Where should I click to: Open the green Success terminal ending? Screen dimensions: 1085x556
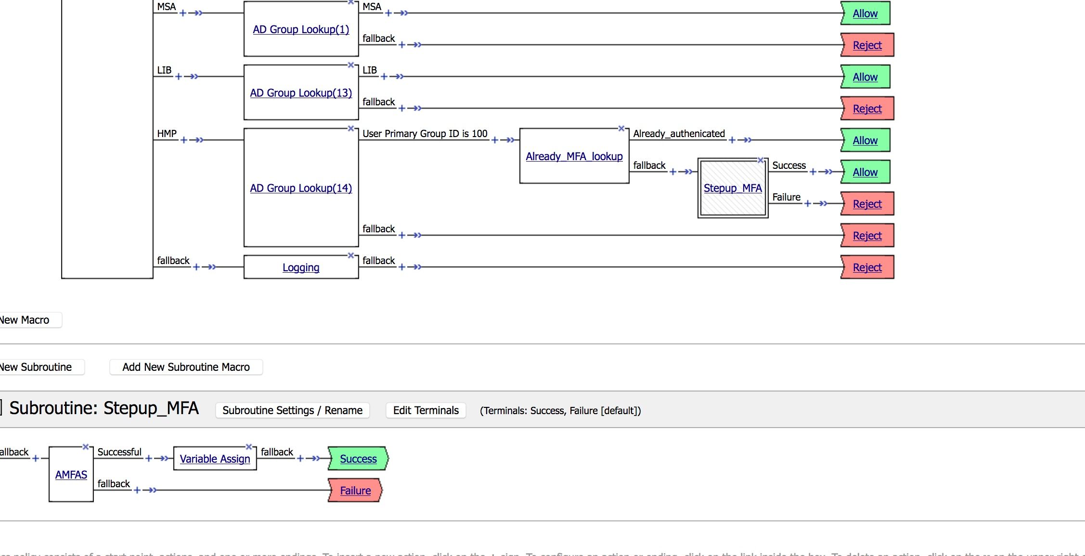[358, 459]
